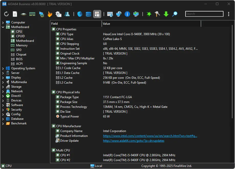Click the globe with monitors toolbar icon
Viewport: 235px width, 169px height.
(x=119, y=14)
